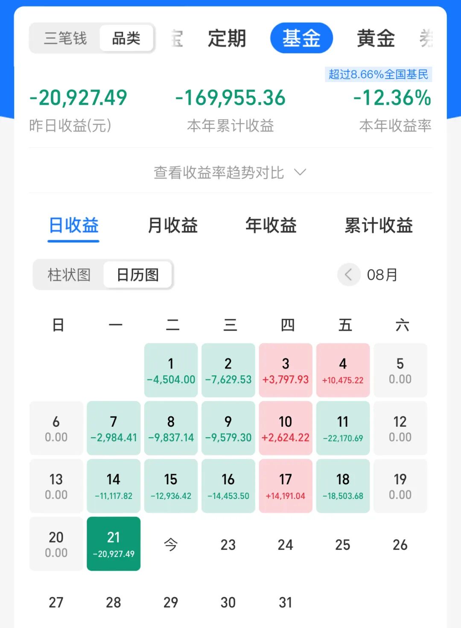Image resolution: width=461 pixels, height=628 pixels.
Task: Select calendar day 25
Action: click(343, 544)
